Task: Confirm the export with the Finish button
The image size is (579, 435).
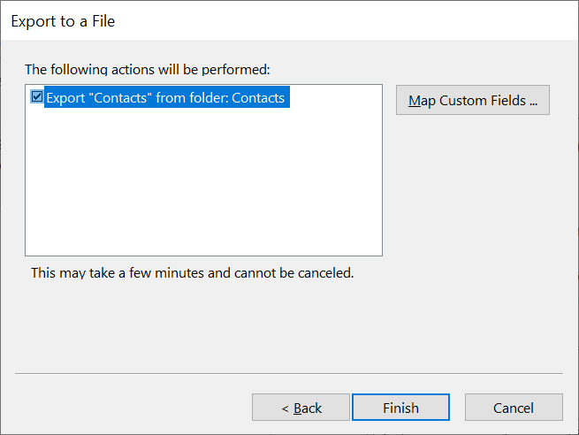Action: point(400,408)
